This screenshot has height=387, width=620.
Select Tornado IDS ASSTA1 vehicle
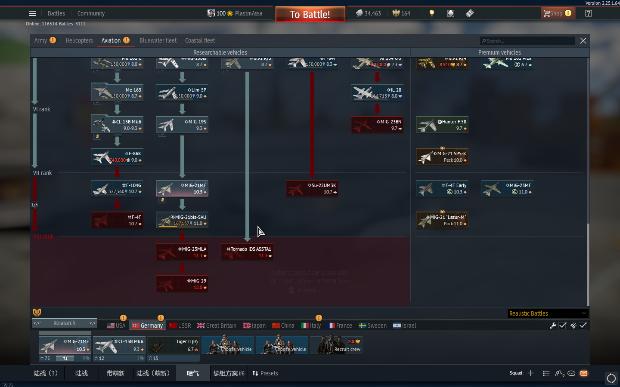point(247,252)
